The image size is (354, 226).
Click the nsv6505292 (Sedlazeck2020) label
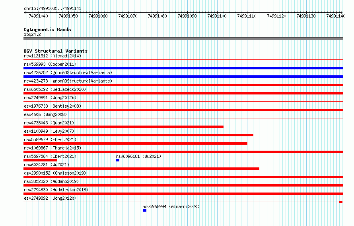click(55, 89)
